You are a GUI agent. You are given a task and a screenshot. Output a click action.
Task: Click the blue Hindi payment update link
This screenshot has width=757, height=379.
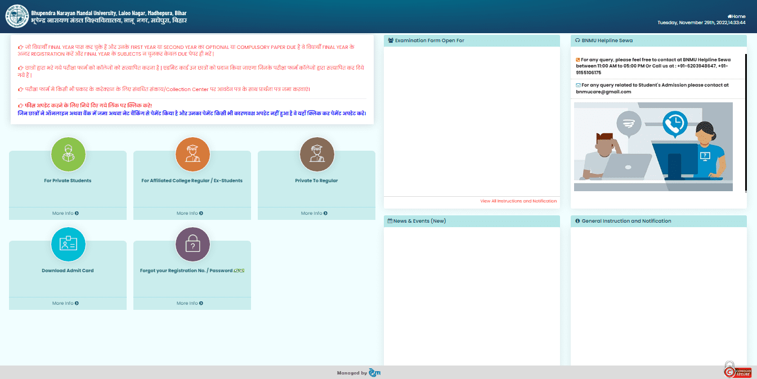[x=192, y=113]
